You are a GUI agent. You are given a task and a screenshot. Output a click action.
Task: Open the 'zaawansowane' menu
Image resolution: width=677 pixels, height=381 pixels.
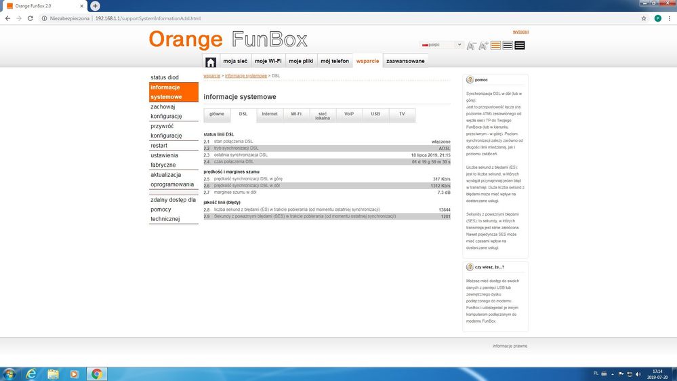click(x=405, y=61)
